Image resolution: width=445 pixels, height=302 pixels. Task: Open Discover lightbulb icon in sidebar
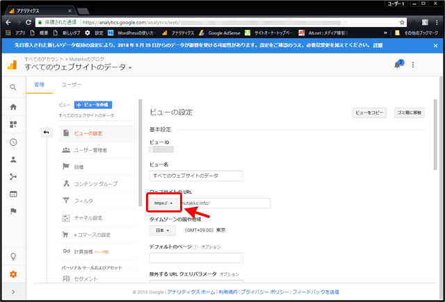tap(13, 257)
